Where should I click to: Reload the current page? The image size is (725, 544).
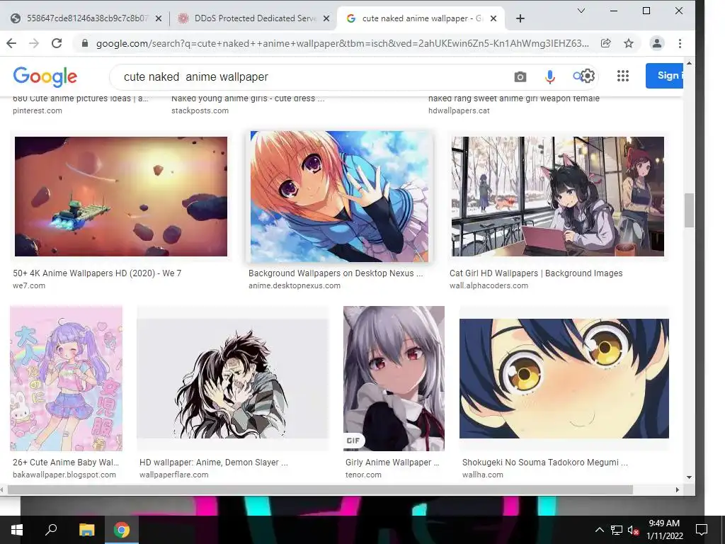[x=57, y=43]
